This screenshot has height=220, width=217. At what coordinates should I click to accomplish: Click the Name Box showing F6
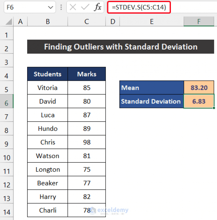30,7
